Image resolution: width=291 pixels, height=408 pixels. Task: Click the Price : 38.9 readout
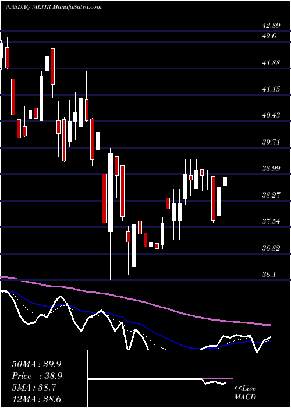pyautogui.click(x=37, y=376)
